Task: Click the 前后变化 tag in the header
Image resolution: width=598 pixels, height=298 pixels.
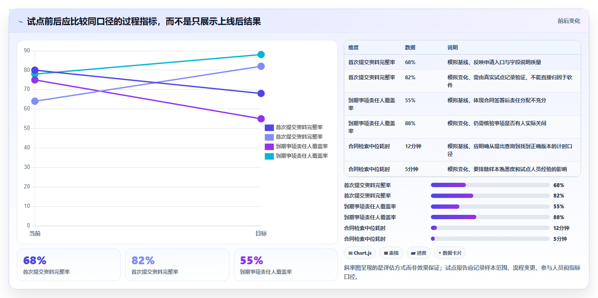Action: [569, 21]
